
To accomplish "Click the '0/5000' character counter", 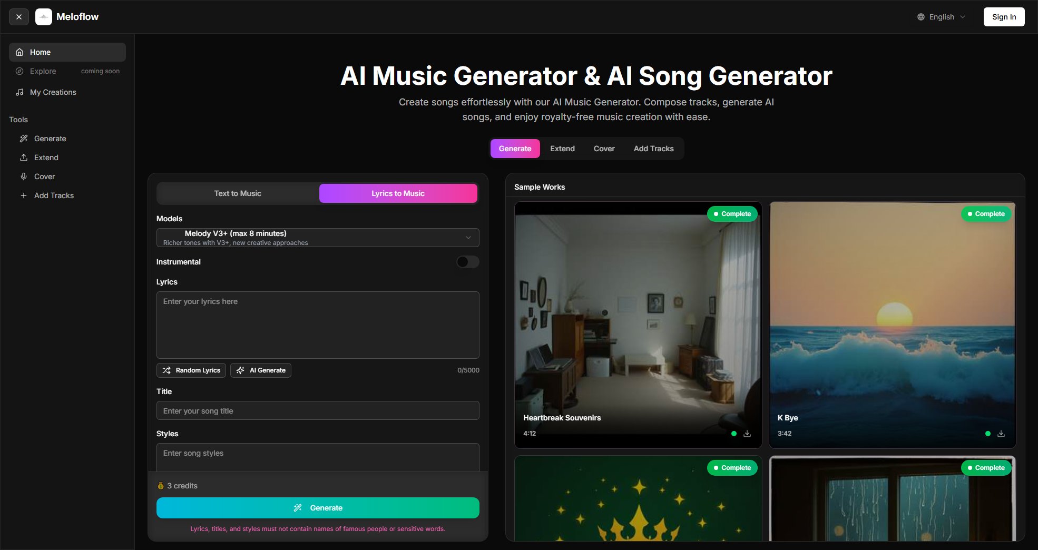I will 468,370.
